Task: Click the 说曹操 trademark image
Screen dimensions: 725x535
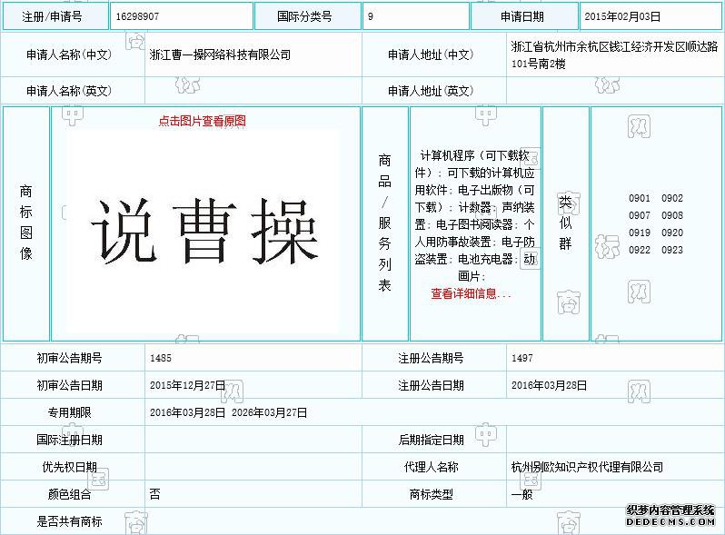Action: pos(203,232)
